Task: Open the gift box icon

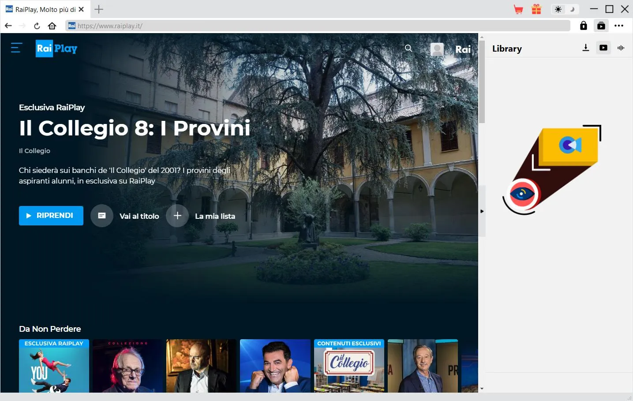Action: (x=536, y=9)
